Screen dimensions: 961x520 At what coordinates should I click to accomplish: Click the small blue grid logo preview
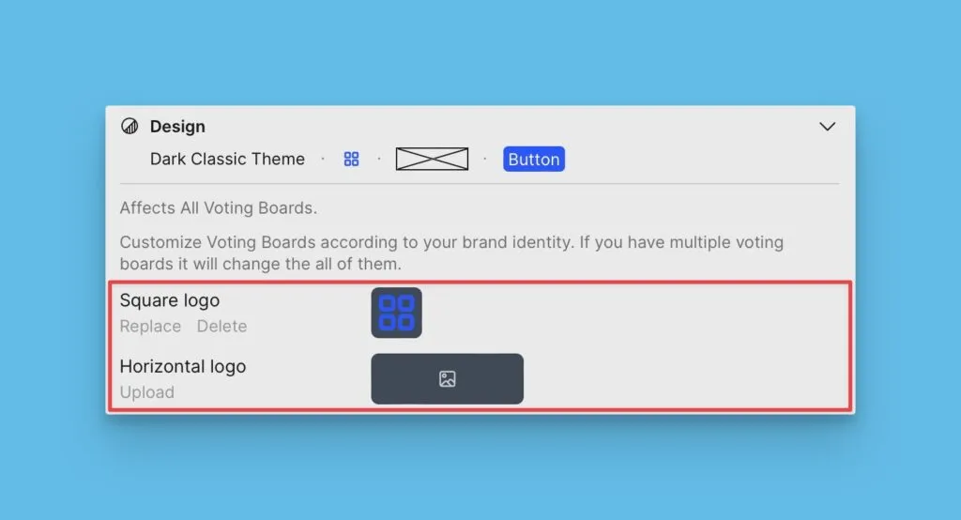351,160
